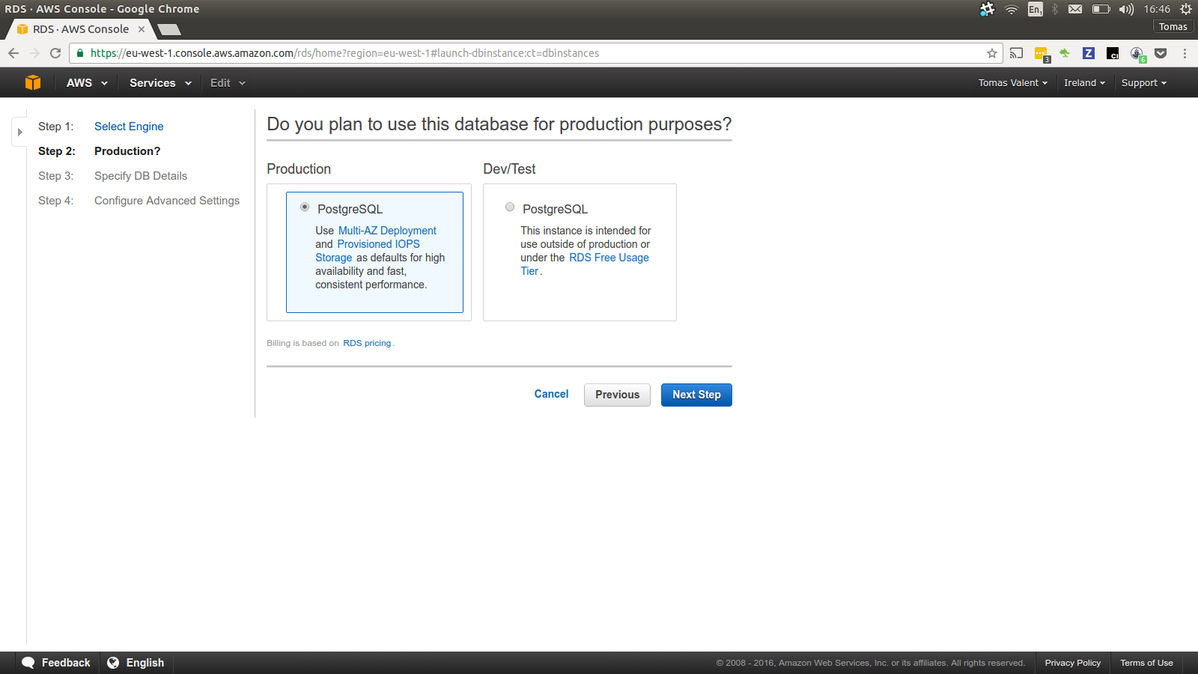Expand the AWS dropdown menu
The image size is (1198, 674).
(x=87, y=83)
